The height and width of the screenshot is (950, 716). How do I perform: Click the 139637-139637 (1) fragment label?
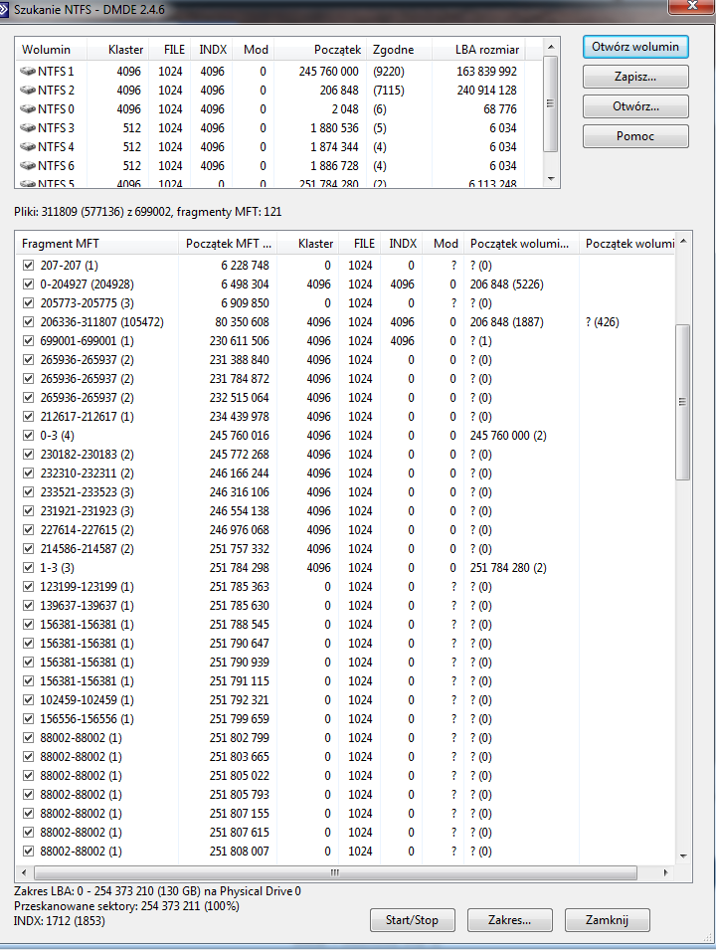[x=88, y=605]
